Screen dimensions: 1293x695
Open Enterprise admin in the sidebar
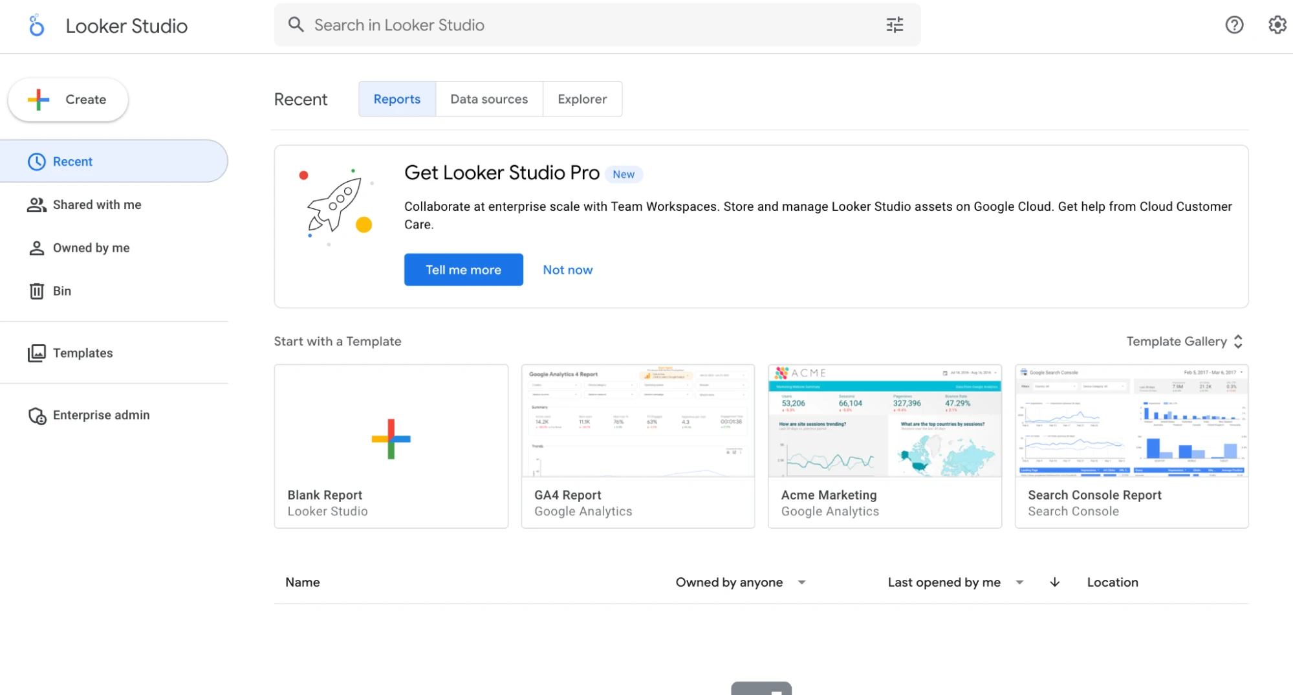click(x=114, y=415)
